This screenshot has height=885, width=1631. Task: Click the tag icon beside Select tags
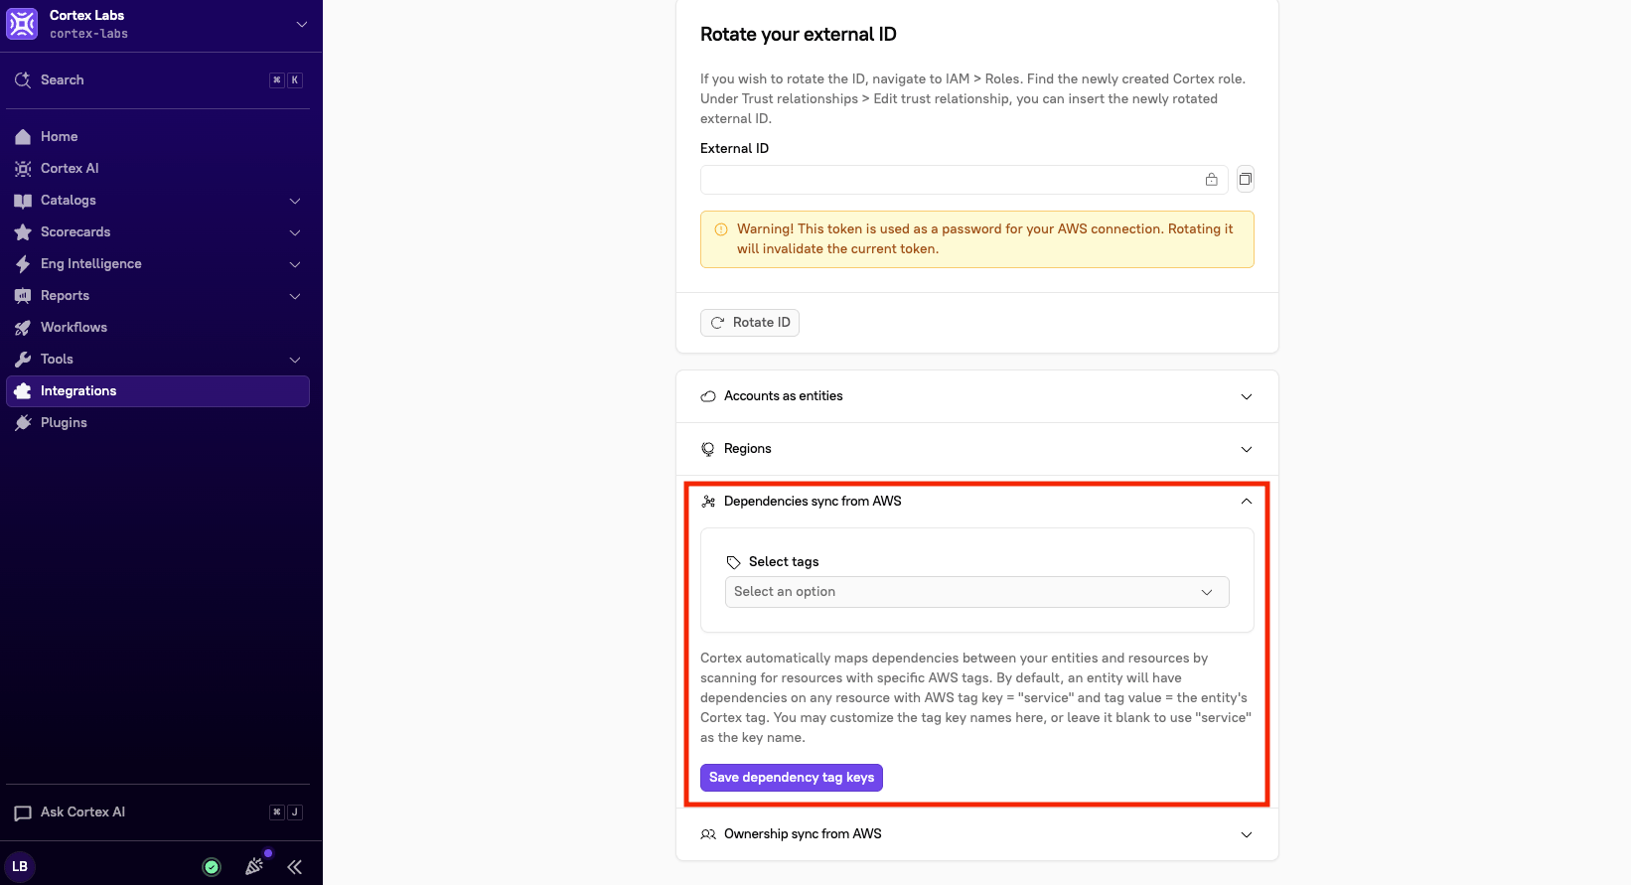point(733,562)
